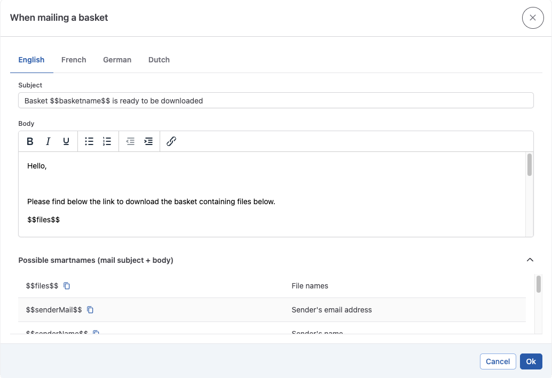Screen dimensions: 552x378
Task: Apply italic formatting to body text
Action: pyautogui.click(x=48, y=141)
